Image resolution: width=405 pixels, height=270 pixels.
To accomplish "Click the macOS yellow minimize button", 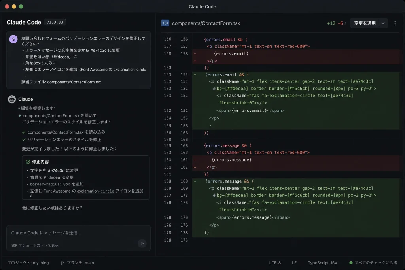I will coord(14,6).
